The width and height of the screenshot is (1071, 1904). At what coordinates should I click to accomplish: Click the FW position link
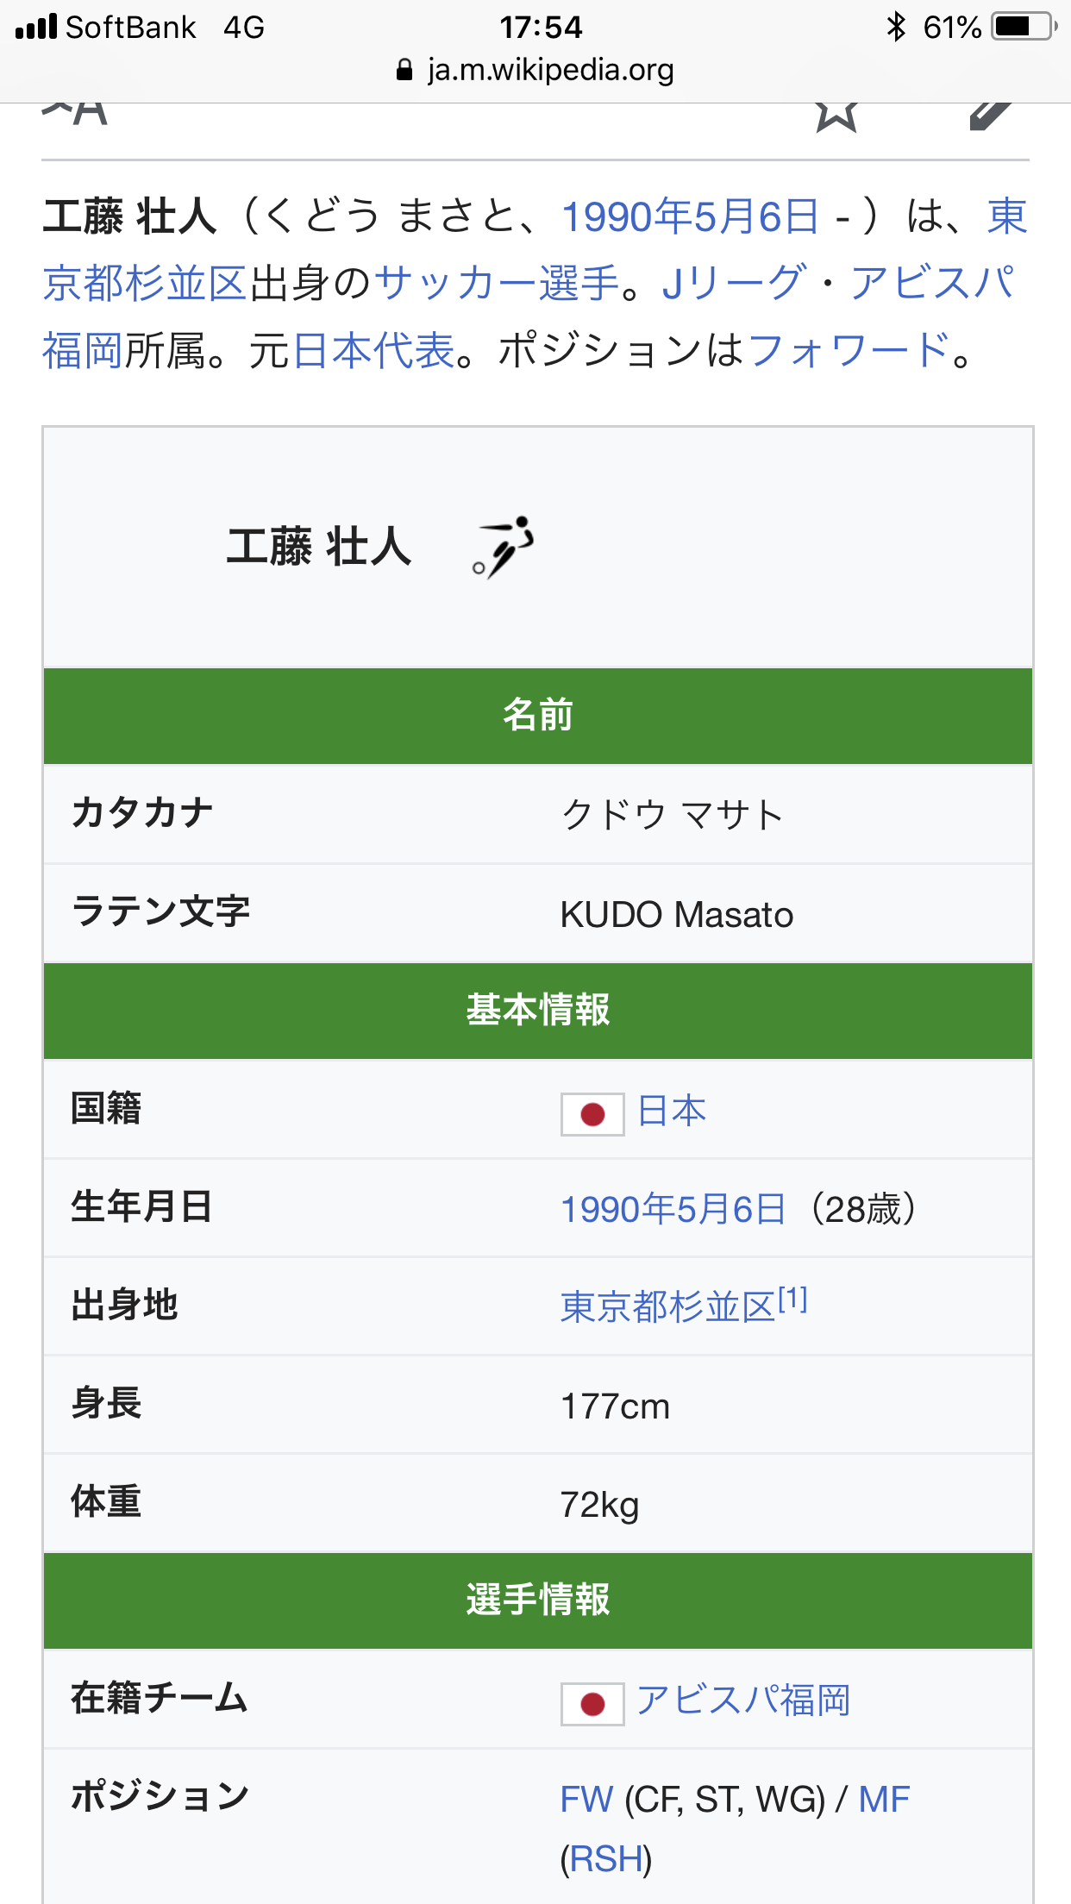pyautogui.click(x=586, y=1801)
